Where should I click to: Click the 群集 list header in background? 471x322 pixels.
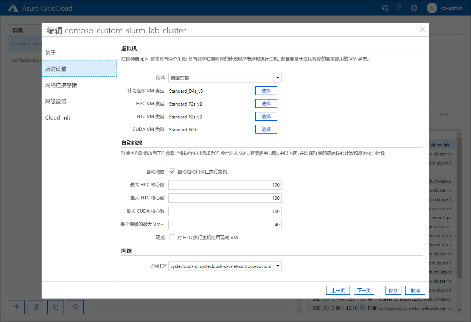17,30
